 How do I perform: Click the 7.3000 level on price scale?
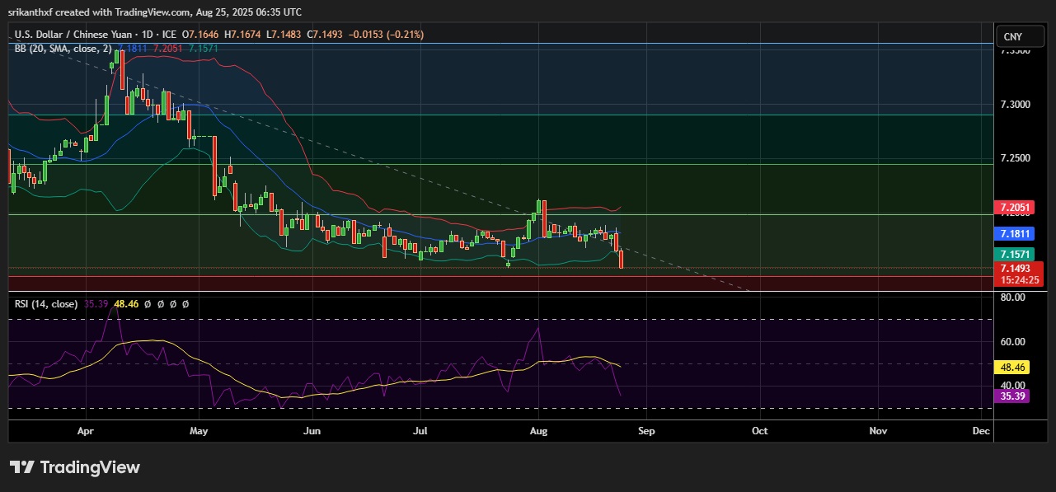(1015, 105)
